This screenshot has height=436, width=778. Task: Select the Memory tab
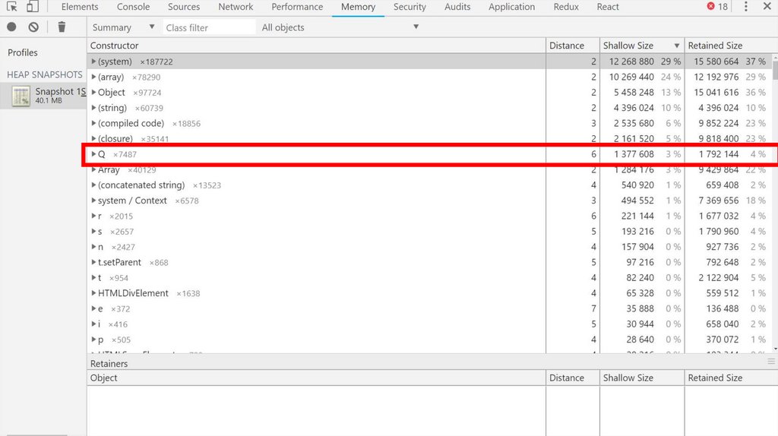tap(358, 7)
